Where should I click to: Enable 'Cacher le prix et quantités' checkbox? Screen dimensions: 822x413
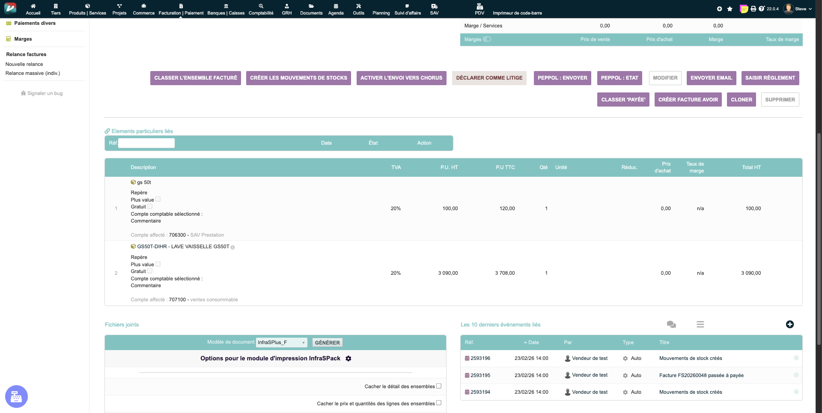[x=438, y=403]
